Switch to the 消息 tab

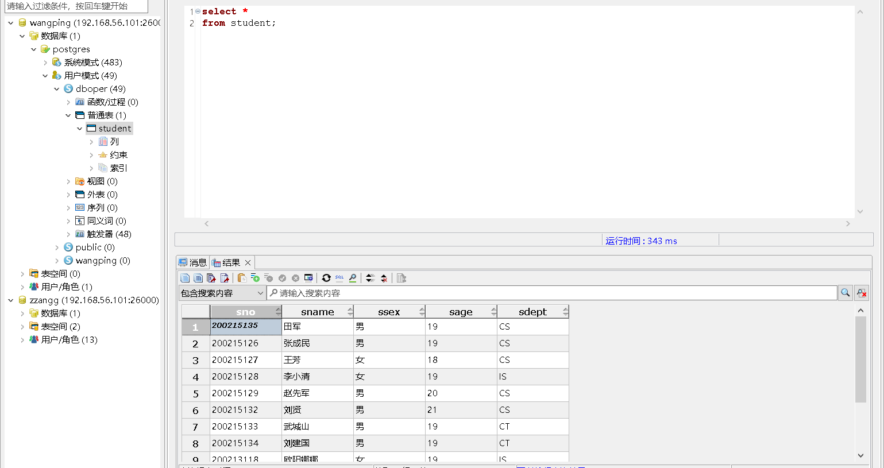coord(192,262)
